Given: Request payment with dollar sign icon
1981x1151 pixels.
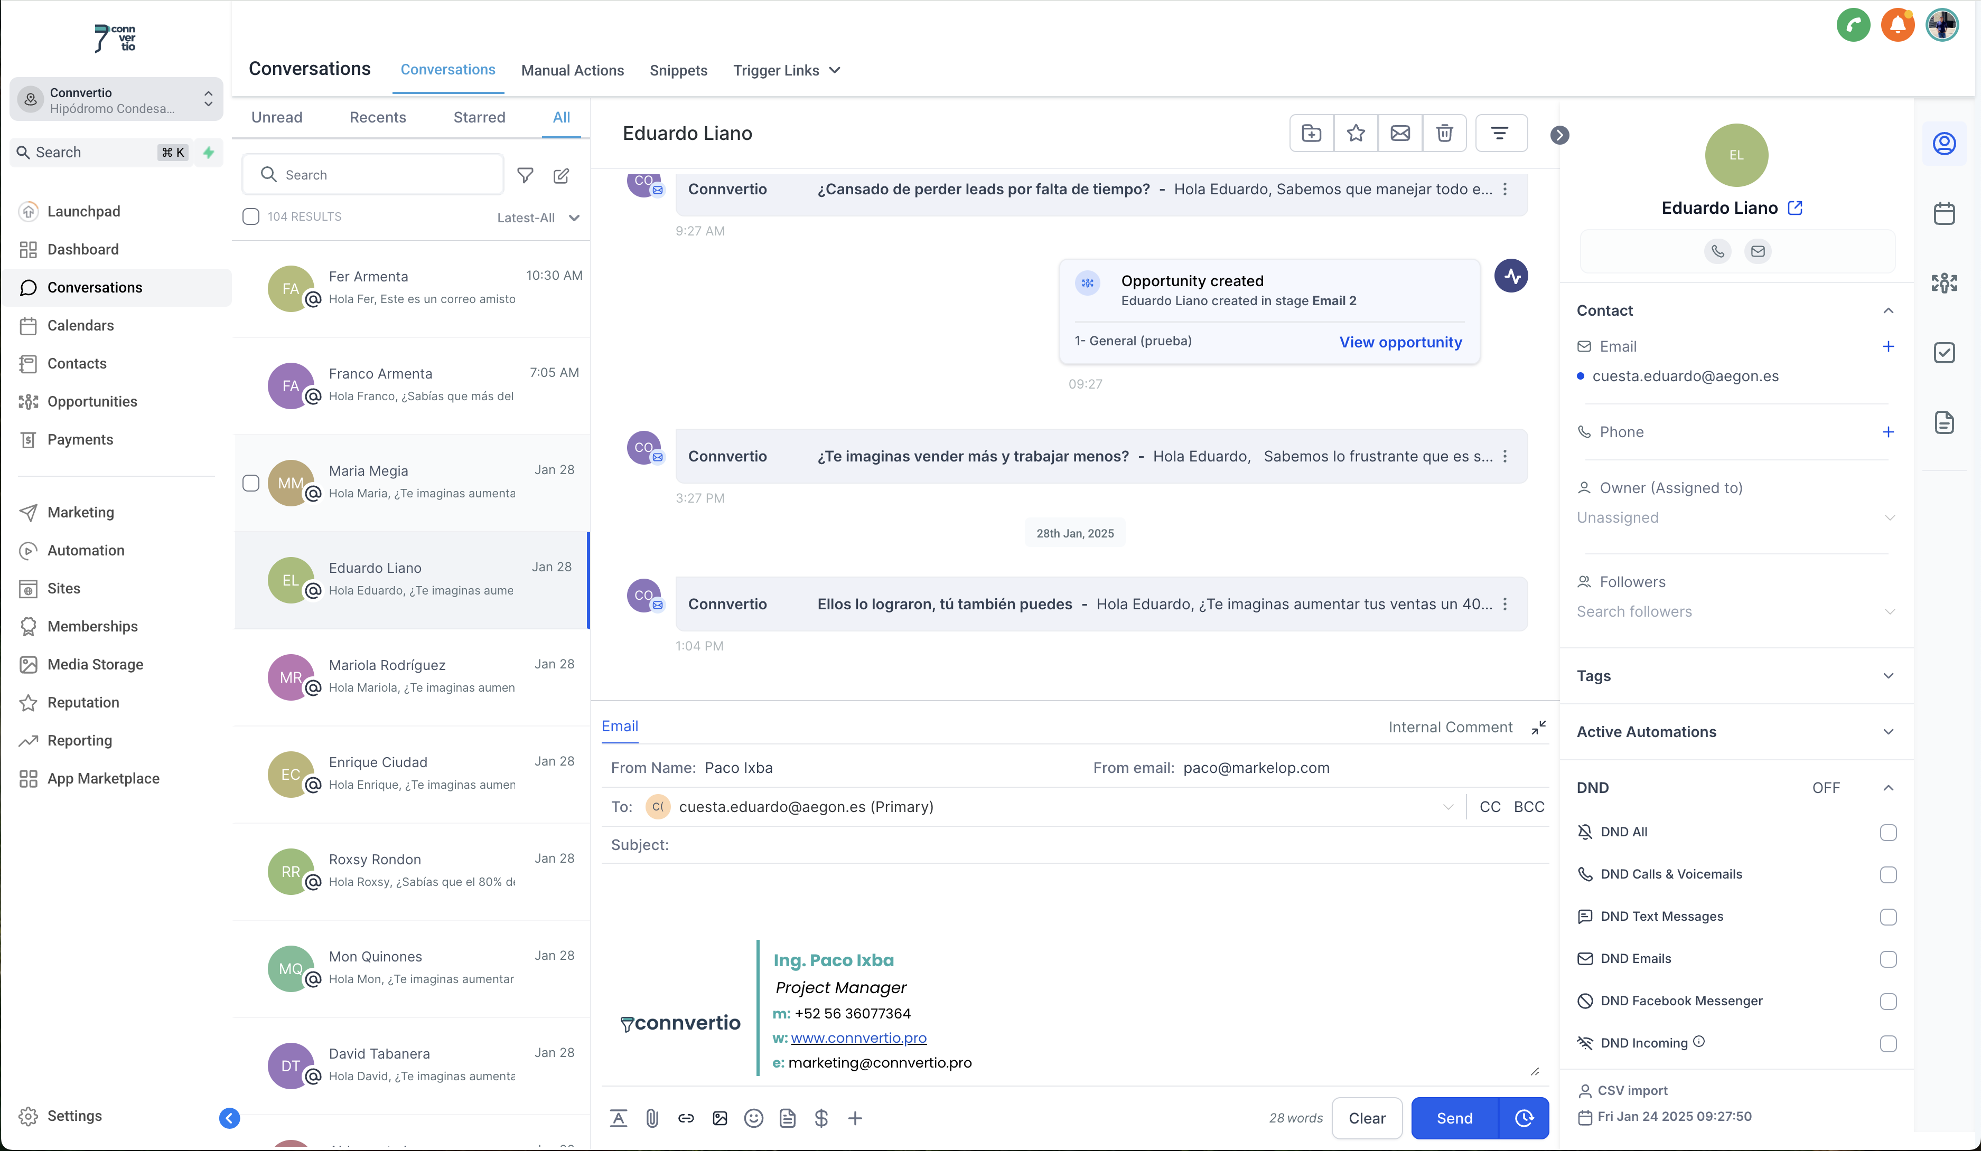Looking at the screenshot, I should pyautogui.click(x=821, y=1118).
